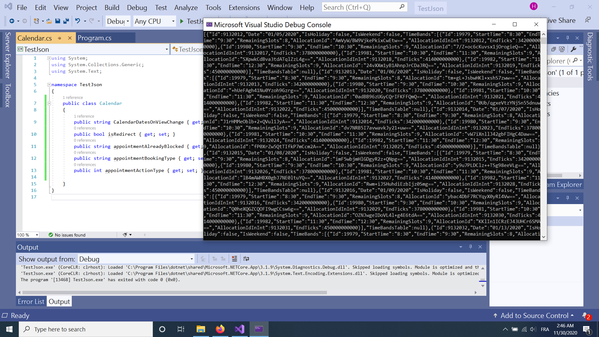
Task: Toggle auto-hide pin of Output panel
Action: (x=470, y=247)
